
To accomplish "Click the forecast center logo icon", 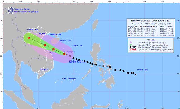I will (x=11, y=10).
